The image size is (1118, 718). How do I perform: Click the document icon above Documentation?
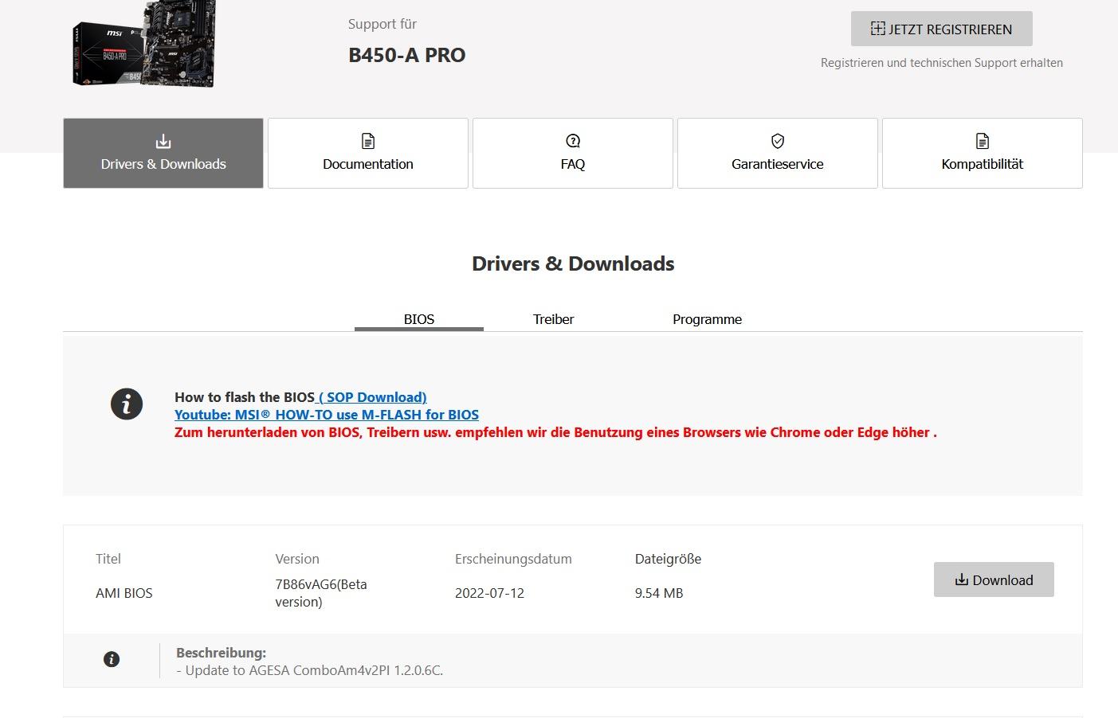pos(368,142)
